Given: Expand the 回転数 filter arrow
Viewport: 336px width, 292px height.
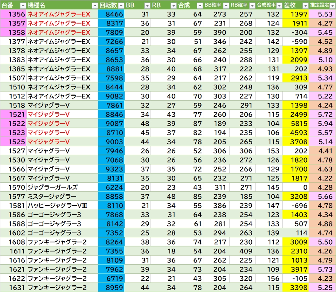Looking at the screenshot, I should (120, 5).
